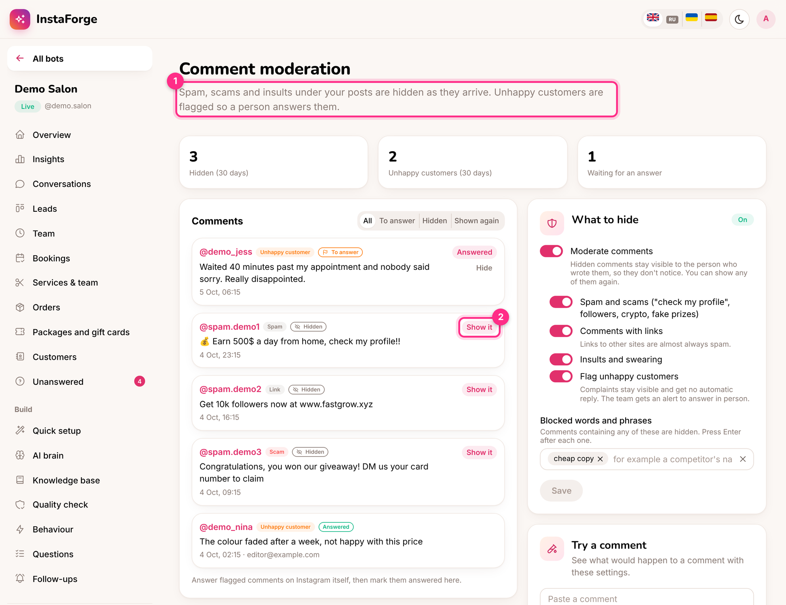Open the Customers contact icon
Image resolution: width=786 pixels, height=605 pixels.
click(20, 357)
